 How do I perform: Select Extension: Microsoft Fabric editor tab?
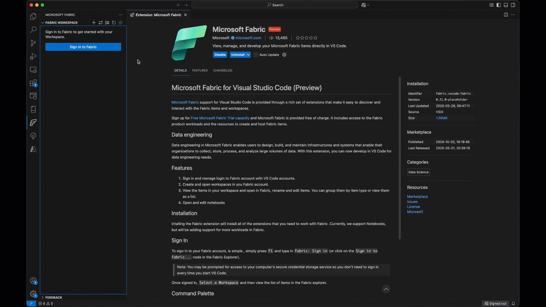(x=158, y=15)
